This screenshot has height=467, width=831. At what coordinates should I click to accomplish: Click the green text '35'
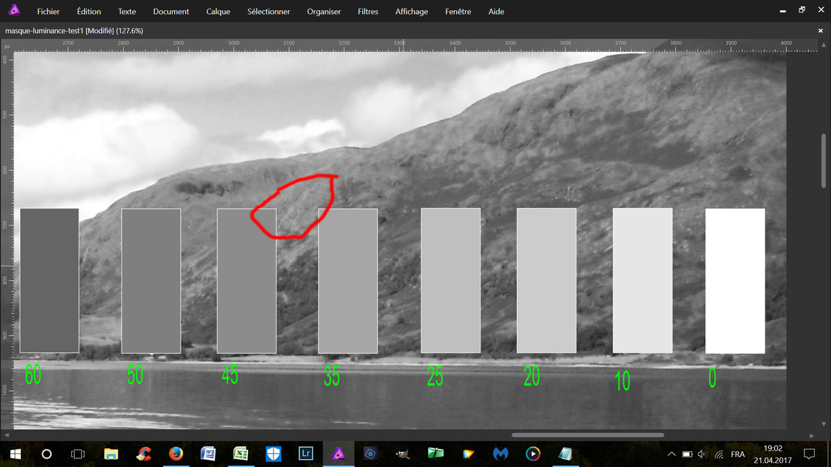pyautogui.click(x=332, y=377)
